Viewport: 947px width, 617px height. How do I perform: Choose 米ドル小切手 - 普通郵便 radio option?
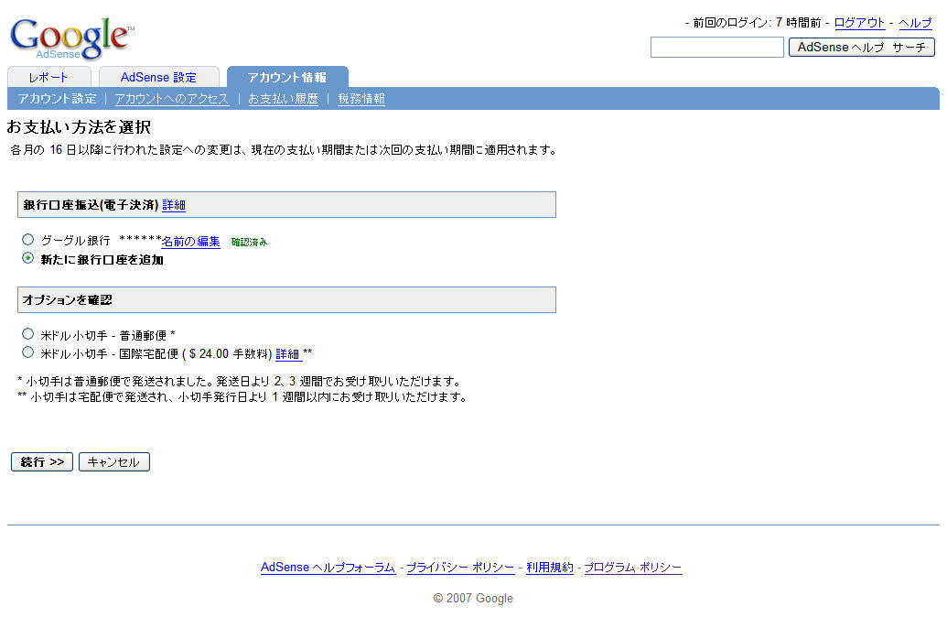[x=27, y=333]
